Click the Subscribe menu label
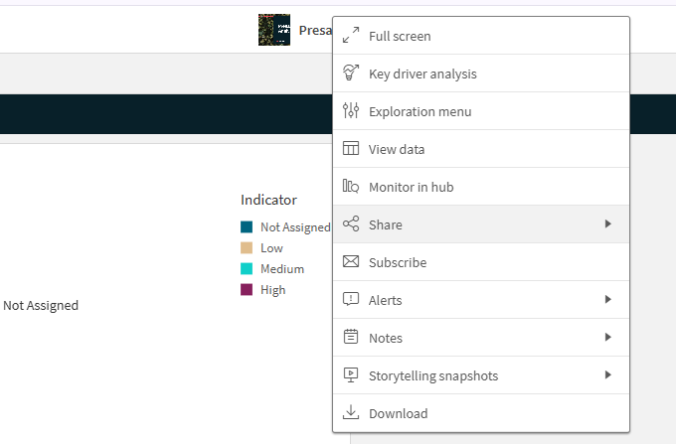Viewport: 676px width, 444px height. tap(398, 262)
